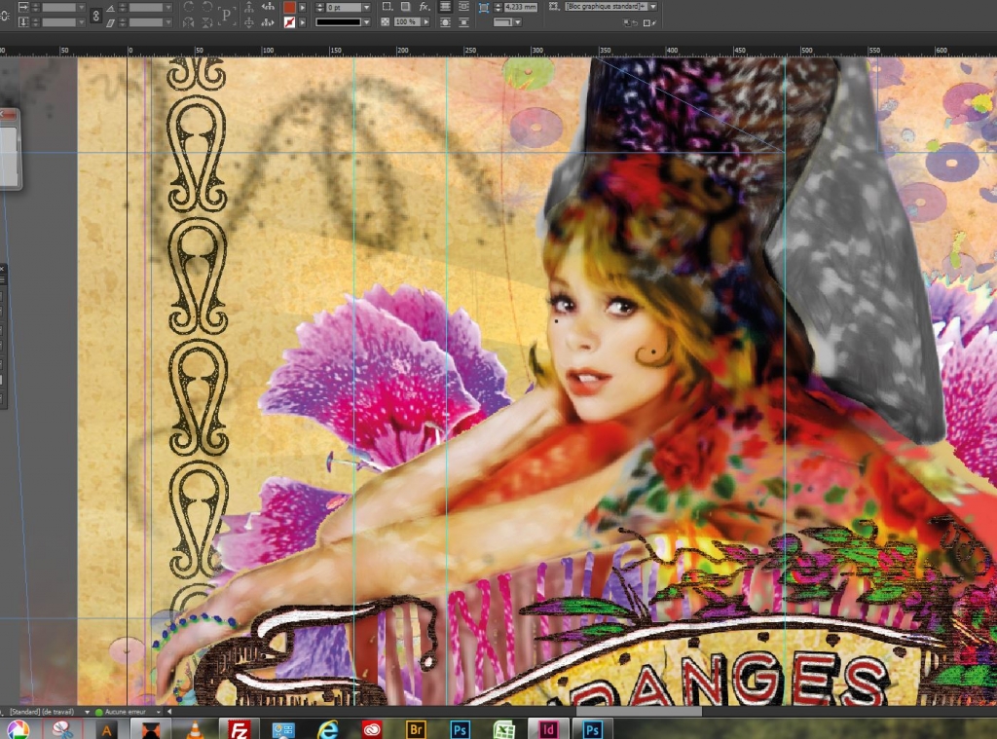Click the stroke weight 0 pt field
Screen dimensions: 997x739
coord(344,8)
